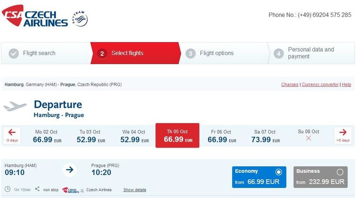Click the flight direction arrow circle icon
Viewport: 356px width, 198px height.
click(x=69, y=170)
